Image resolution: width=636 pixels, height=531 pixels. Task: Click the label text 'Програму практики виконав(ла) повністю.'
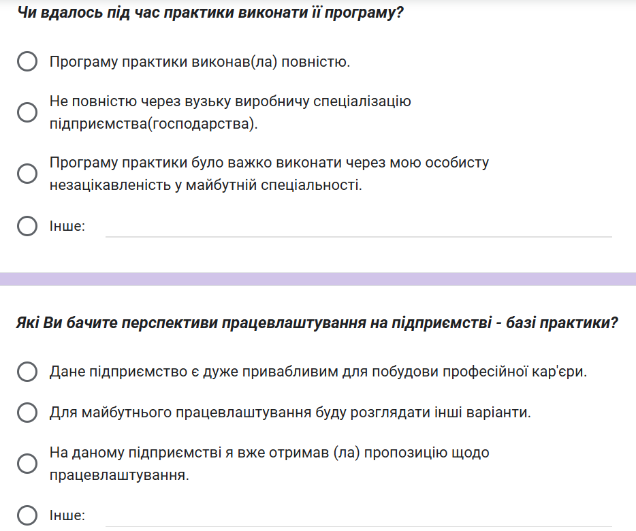point(200,63)
